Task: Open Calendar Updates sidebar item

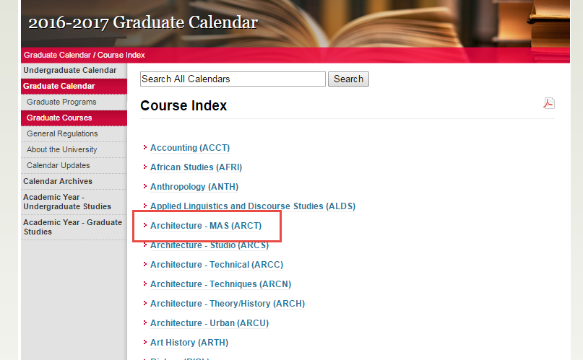Action: coord(58,165)
